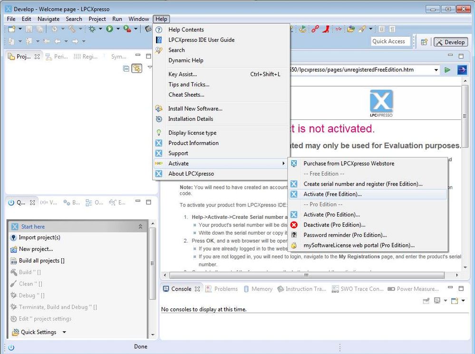The width and height of the screenshot is (475, 354).
Task: Click the New toolbar icon
Action: tap(12, 29)
